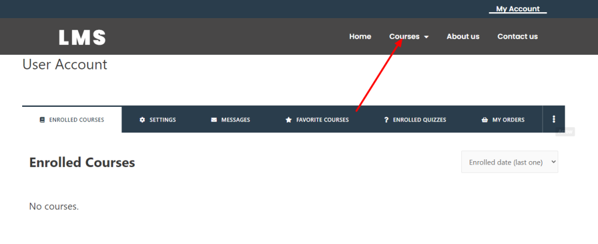The image size is (598, 244).
Task: Open the Courses navigation menu
Action: tap(404, 36)
